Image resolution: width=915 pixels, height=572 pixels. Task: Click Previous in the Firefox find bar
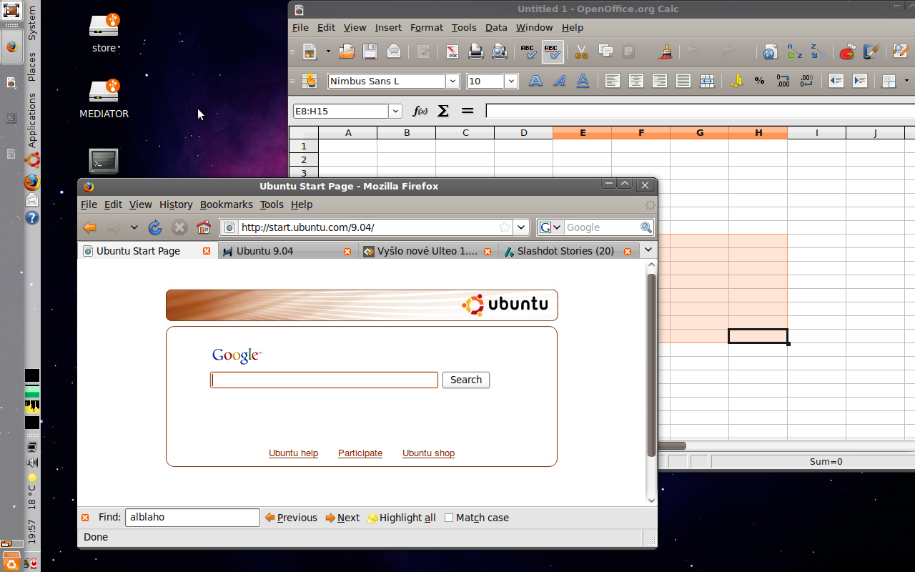[291, 518]
